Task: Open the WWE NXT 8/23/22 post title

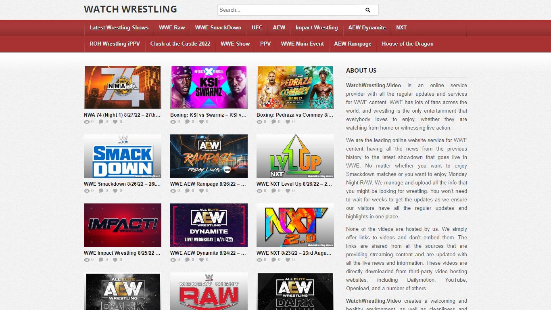Action: [295, 253]
